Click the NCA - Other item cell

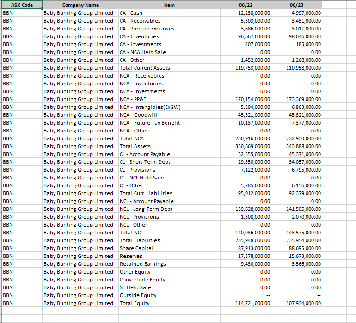(169, 131)
